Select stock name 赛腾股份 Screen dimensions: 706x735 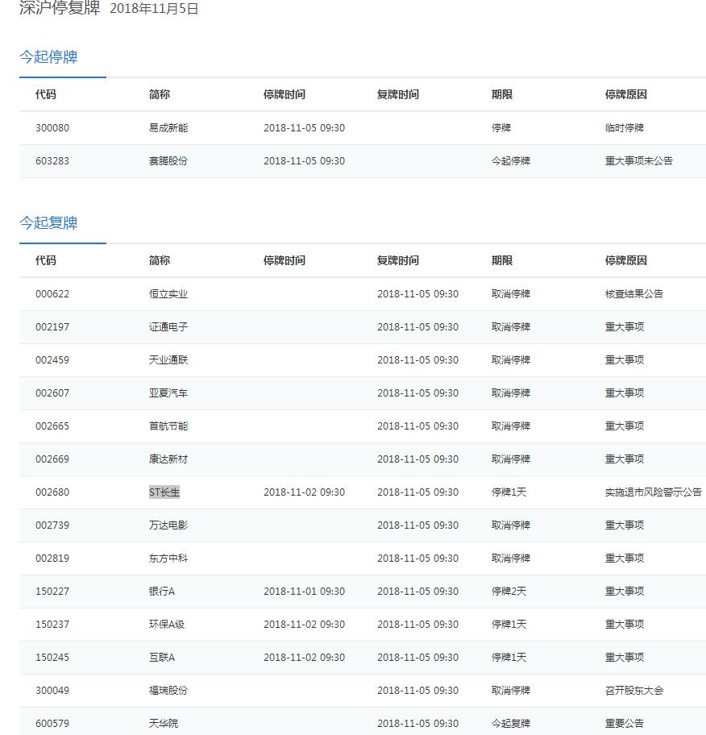[x=168, y=161]
